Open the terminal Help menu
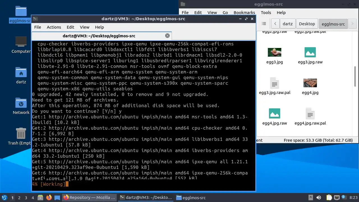Image resolution: width=359 pixels, height=202 pixels. pos(99,27)
